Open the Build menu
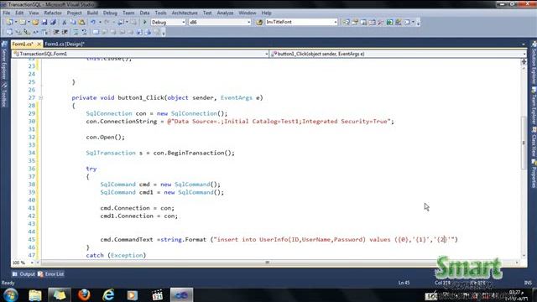The image size is (537, 302). [92, 13]
